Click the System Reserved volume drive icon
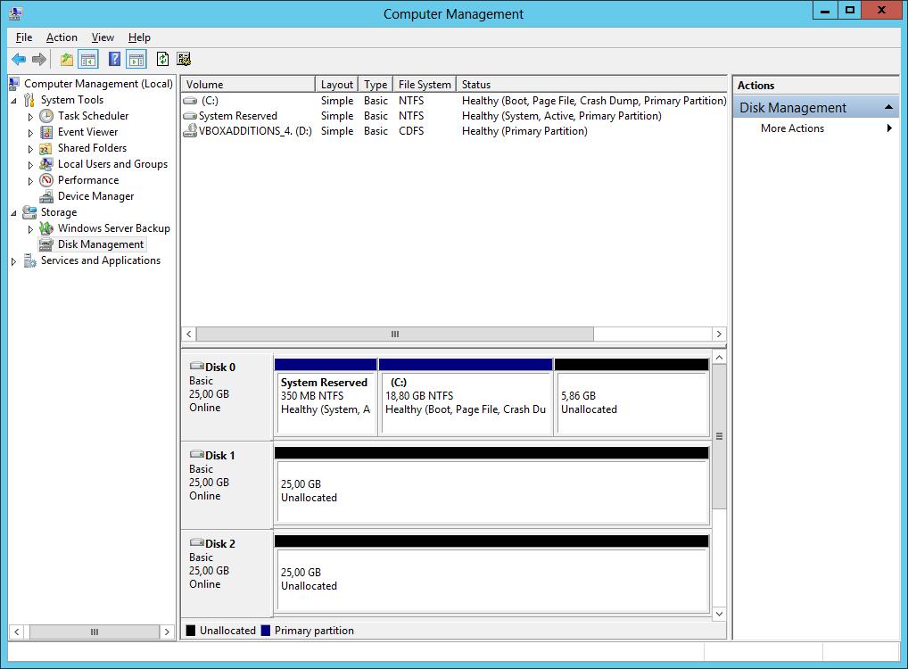Viewport: 908px width, 669px height. (190, 116)
